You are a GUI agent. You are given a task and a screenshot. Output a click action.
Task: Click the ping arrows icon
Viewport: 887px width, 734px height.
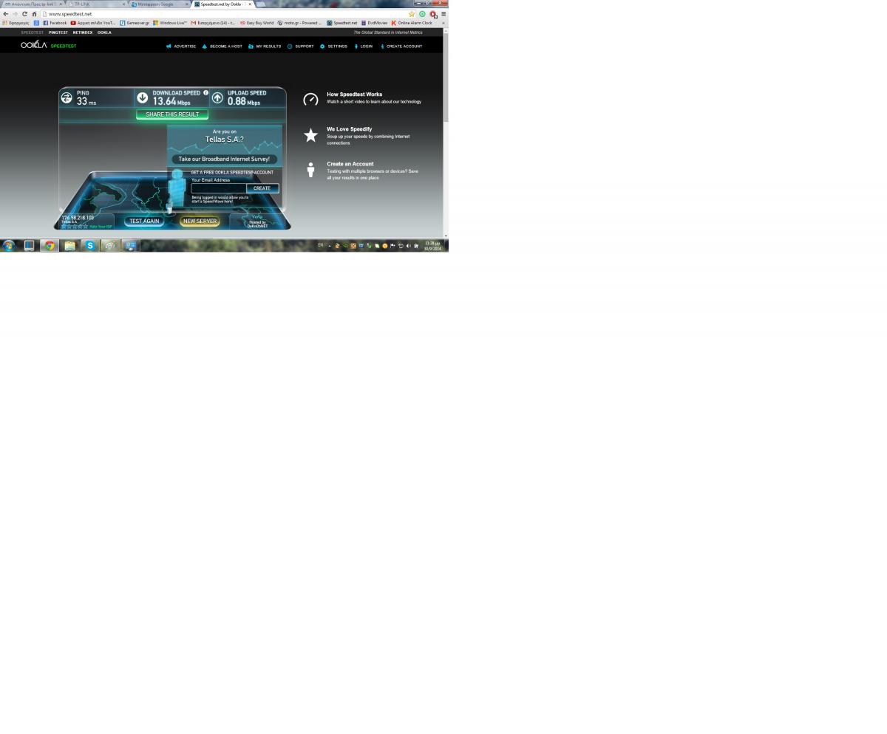(x=67, y=97)
